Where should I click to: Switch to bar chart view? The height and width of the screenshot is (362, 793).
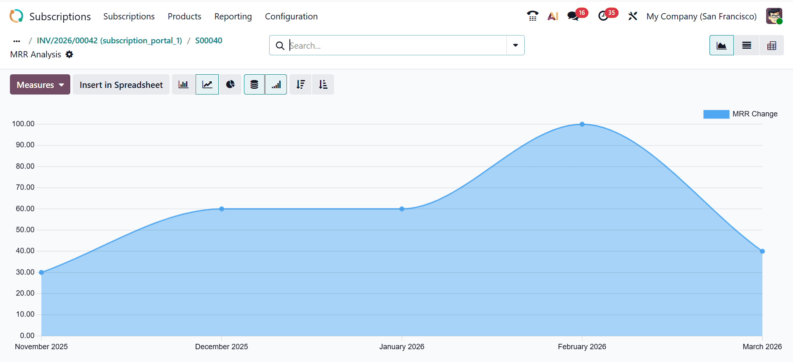183,85
